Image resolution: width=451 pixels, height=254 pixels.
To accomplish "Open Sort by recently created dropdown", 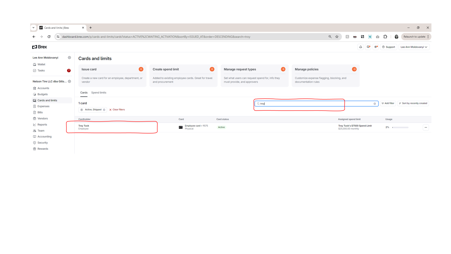I will pos(413,103).
